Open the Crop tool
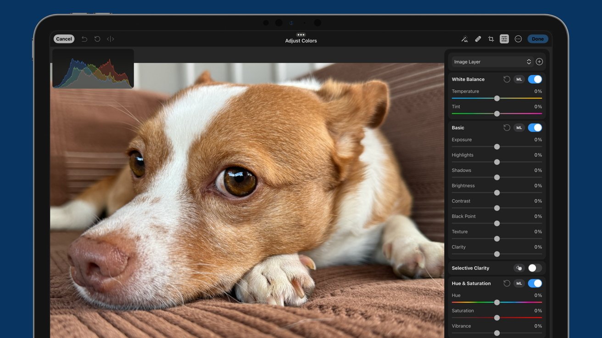Screen dimensions: 602x338 [491, 39]
